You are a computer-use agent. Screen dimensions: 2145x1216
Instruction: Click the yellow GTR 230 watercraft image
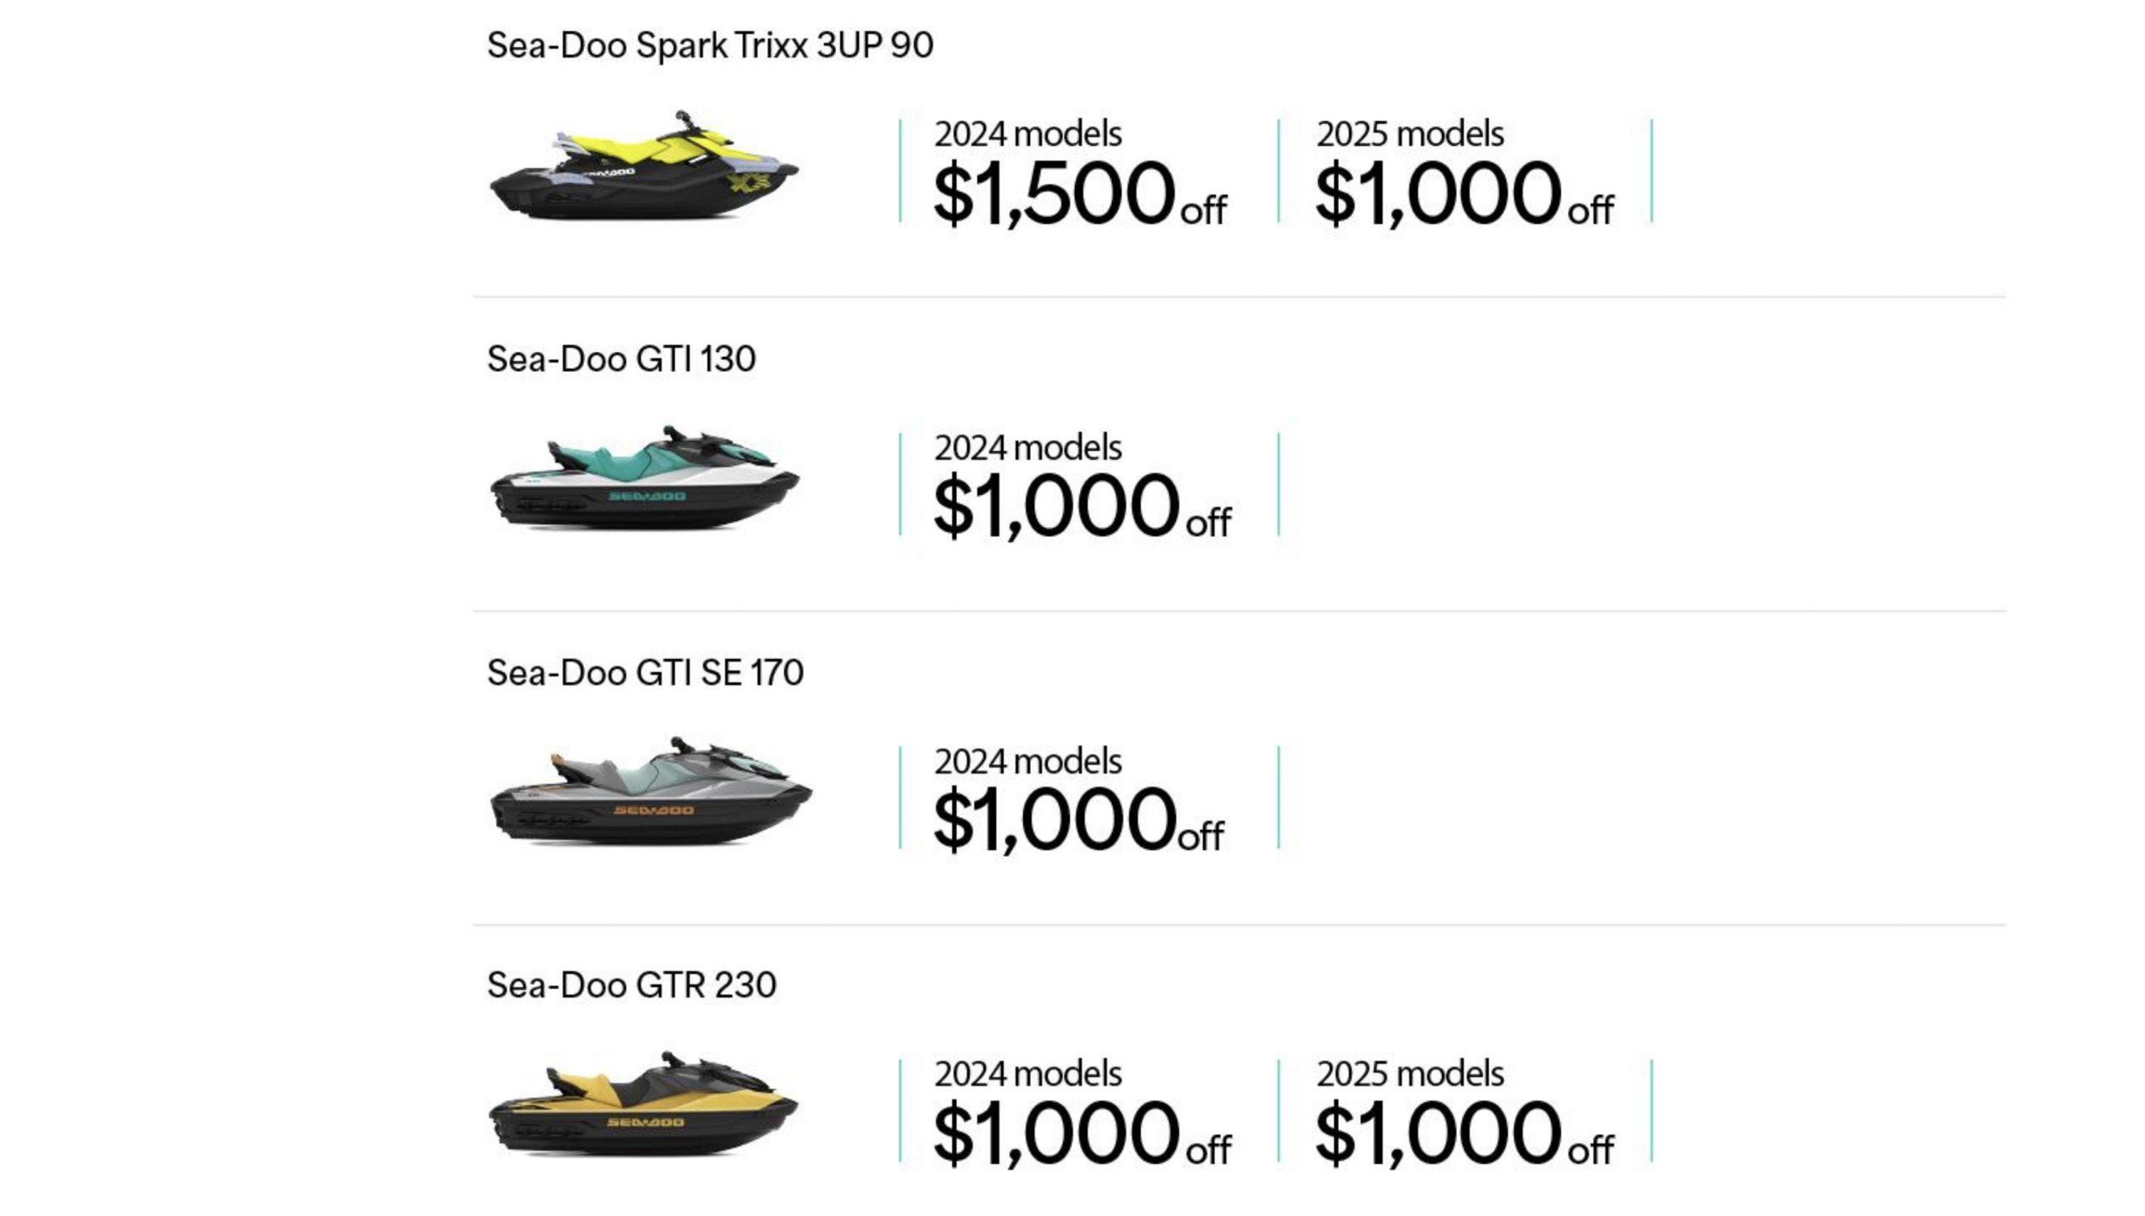[x=643, y=1104]
